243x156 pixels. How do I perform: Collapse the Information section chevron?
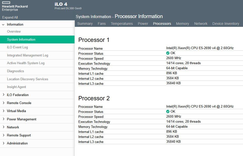(3, 25)
